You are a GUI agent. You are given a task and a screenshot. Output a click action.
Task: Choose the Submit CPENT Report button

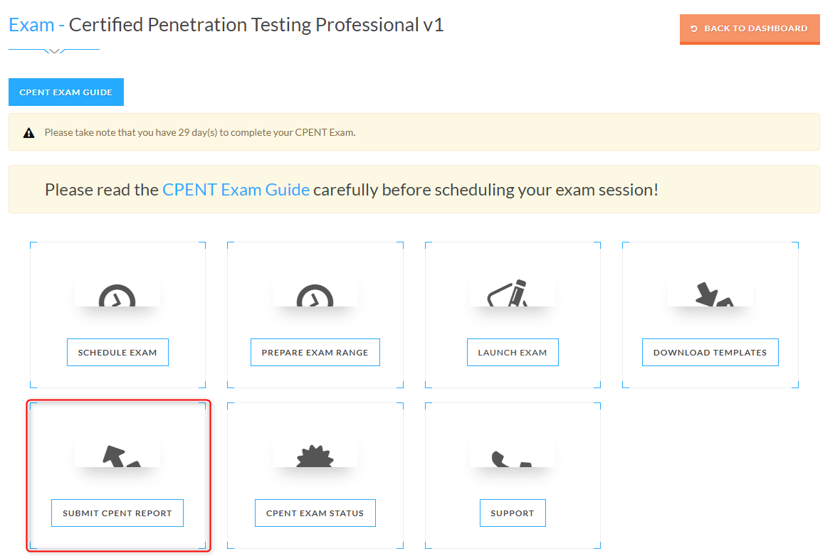point(117,513)
